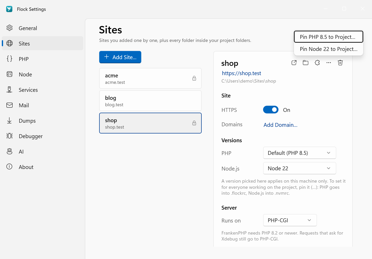Click the shop.test domain text in list

[115, 127]
